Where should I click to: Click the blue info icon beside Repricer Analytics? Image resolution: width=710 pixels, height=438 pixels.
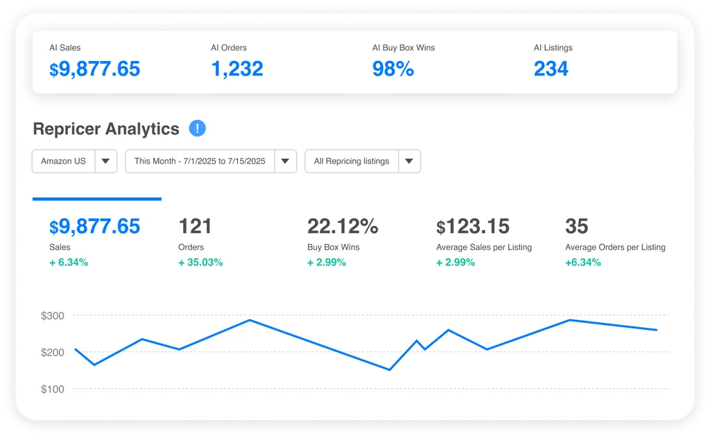[x=198, y=128]
